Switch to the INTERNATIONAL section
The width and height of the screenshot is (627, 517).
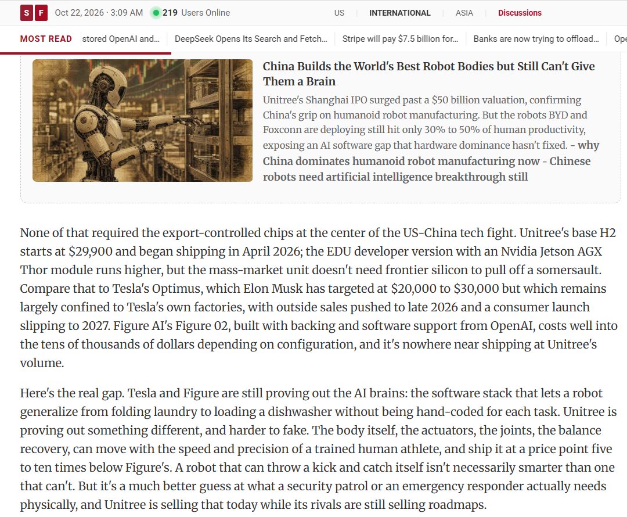400,13
